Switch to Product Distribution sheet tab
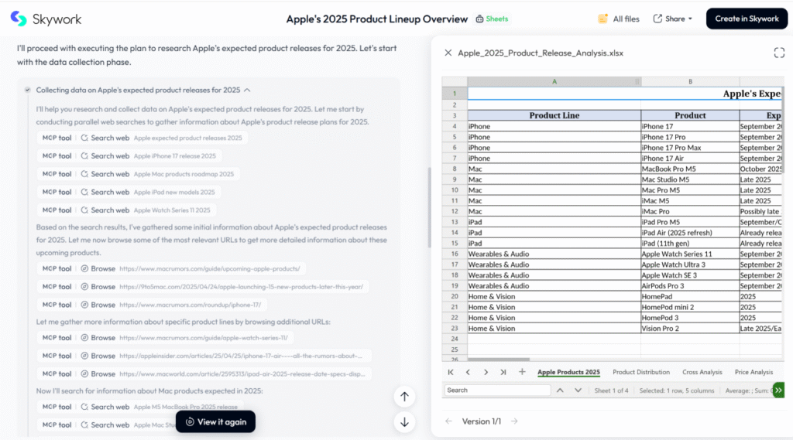The image size is (793, 440). [640, 372]
